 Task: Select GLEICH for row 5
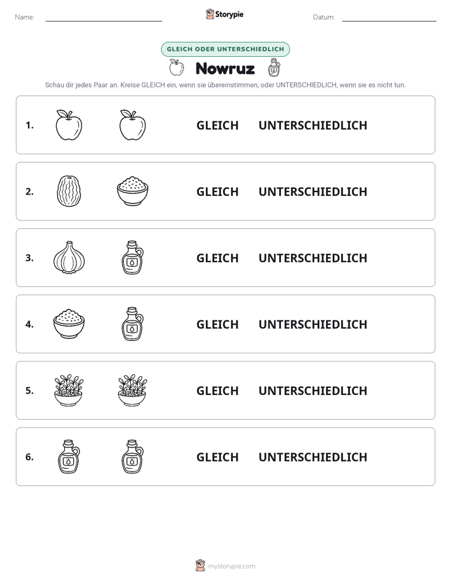pyautogui.click(x=217, y=391)
